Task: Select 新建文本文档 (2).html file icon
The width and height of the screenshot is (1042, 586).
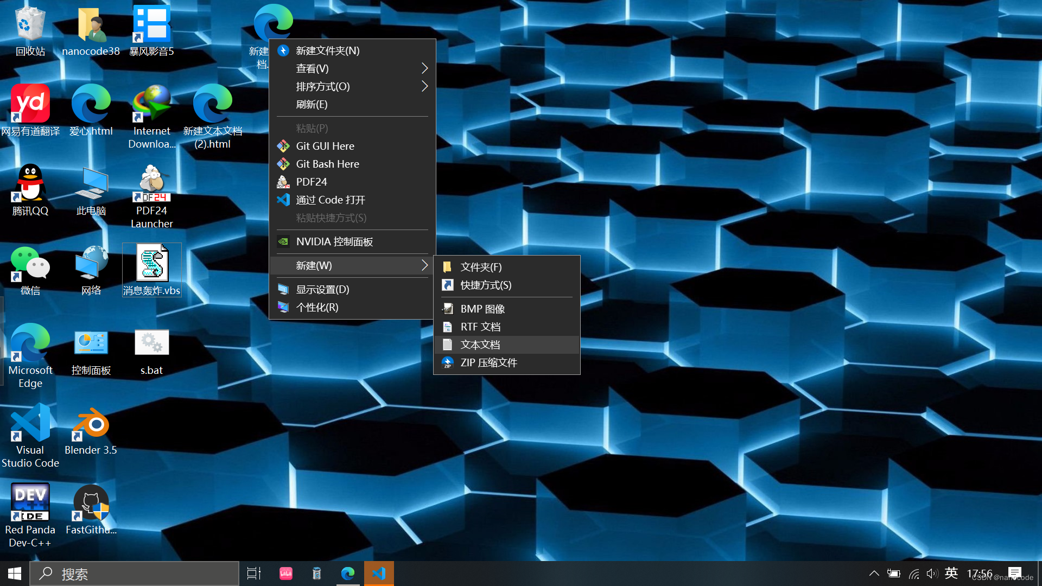Action: tap(212, 117)
